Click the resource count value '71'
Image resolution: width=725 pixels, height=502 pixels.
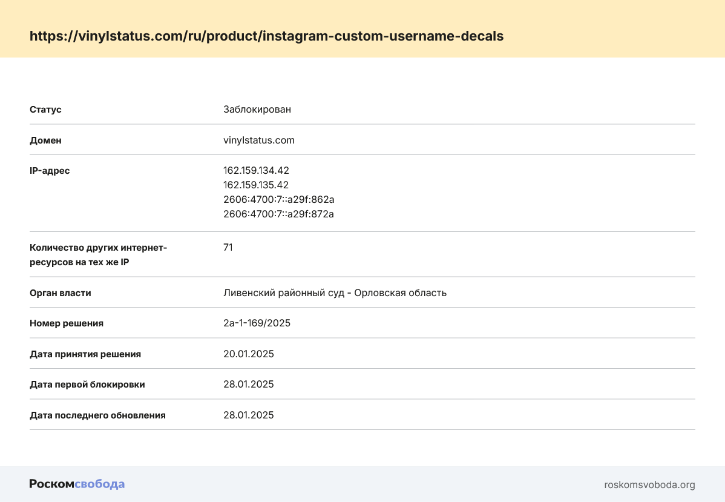point(228,247)
